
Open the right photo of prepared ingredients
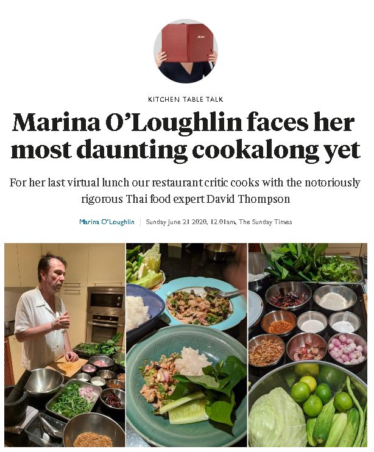(308, 345)
